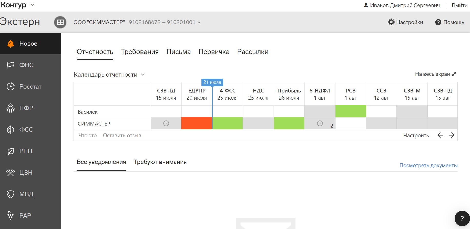Click the РАР grapes icon
This screenshot has height=229, width=470.
tap(11, 216)
